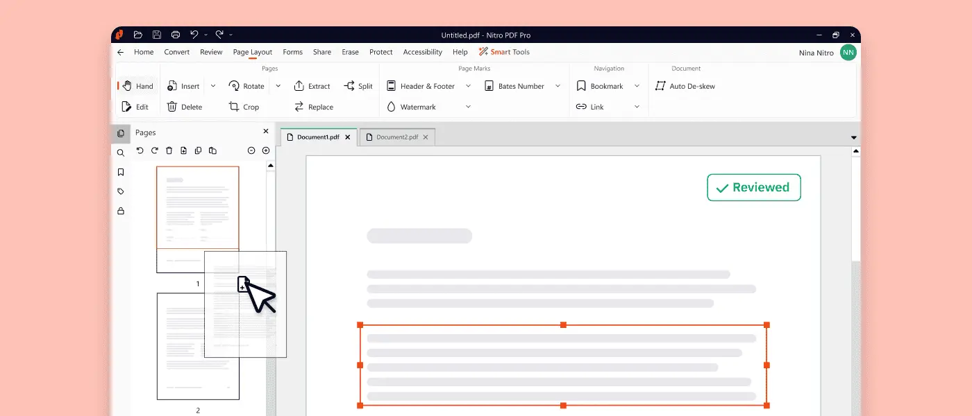Open Security lock pane in sidebar
The height and width of the screenshot is (416, 972).
point(121,211)
